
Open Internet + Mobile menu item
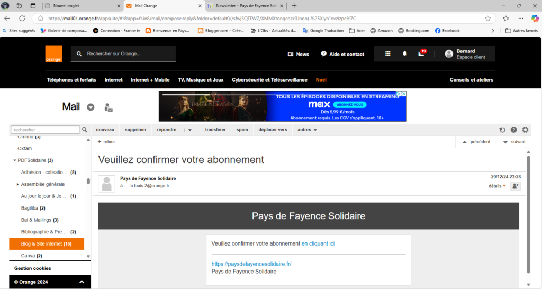coord(150,80)
